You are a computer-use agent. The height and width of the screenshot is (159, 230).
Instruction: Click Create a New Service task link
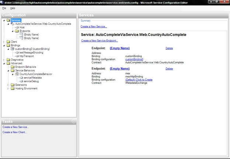16,127
